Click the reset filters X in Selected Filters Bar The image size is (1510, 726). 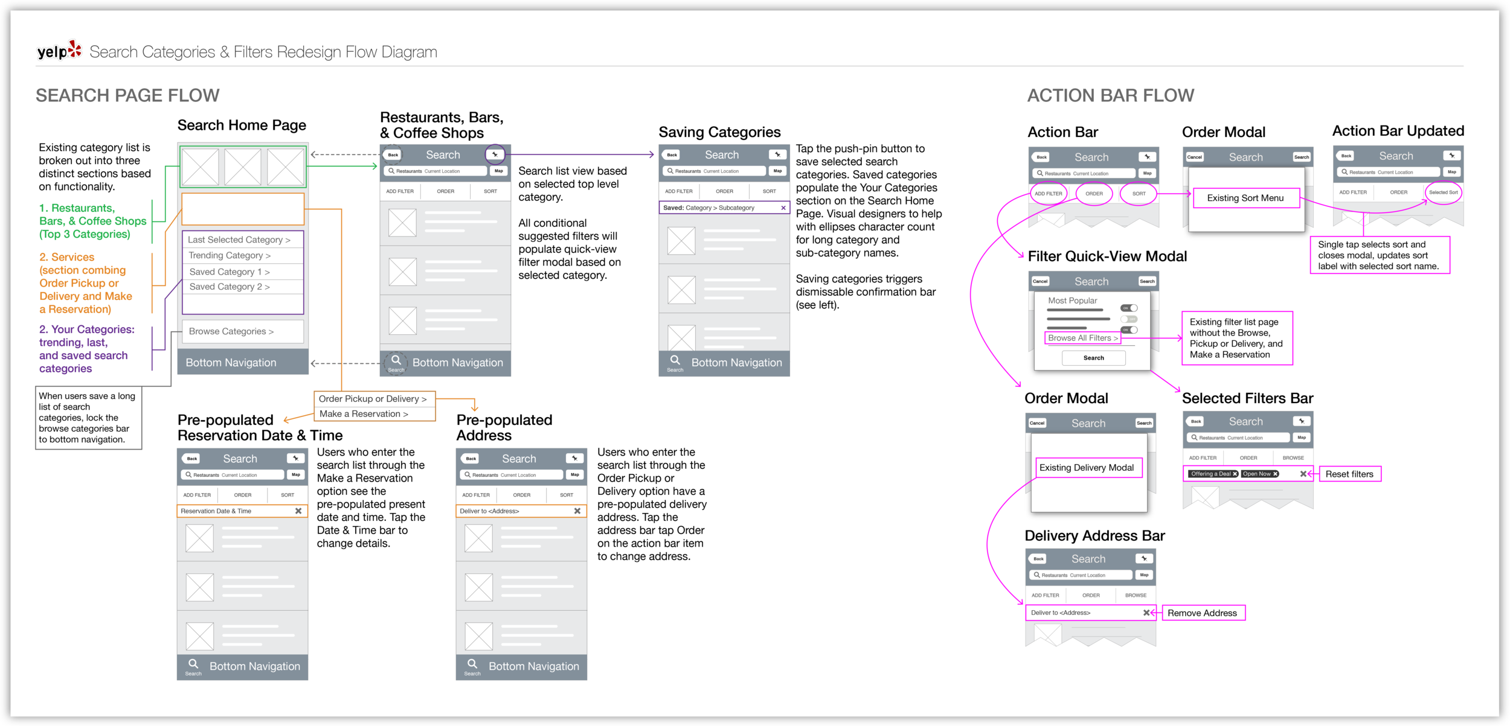(1303, 474)
